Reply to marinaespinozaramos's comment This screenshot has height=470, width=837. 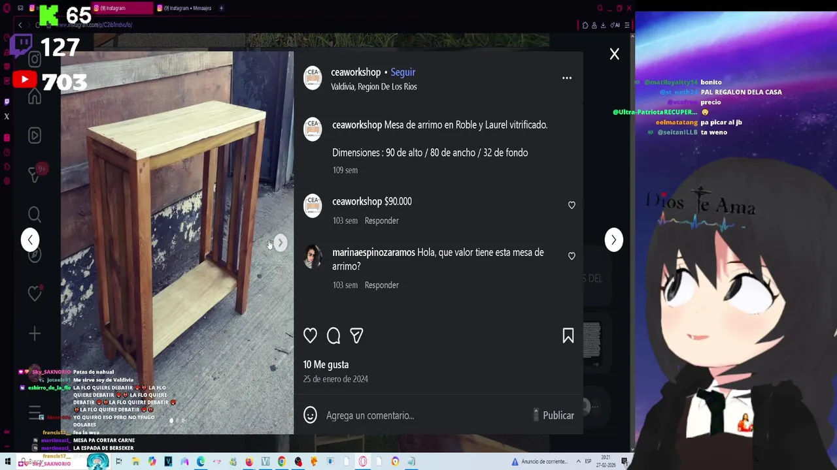381,285
